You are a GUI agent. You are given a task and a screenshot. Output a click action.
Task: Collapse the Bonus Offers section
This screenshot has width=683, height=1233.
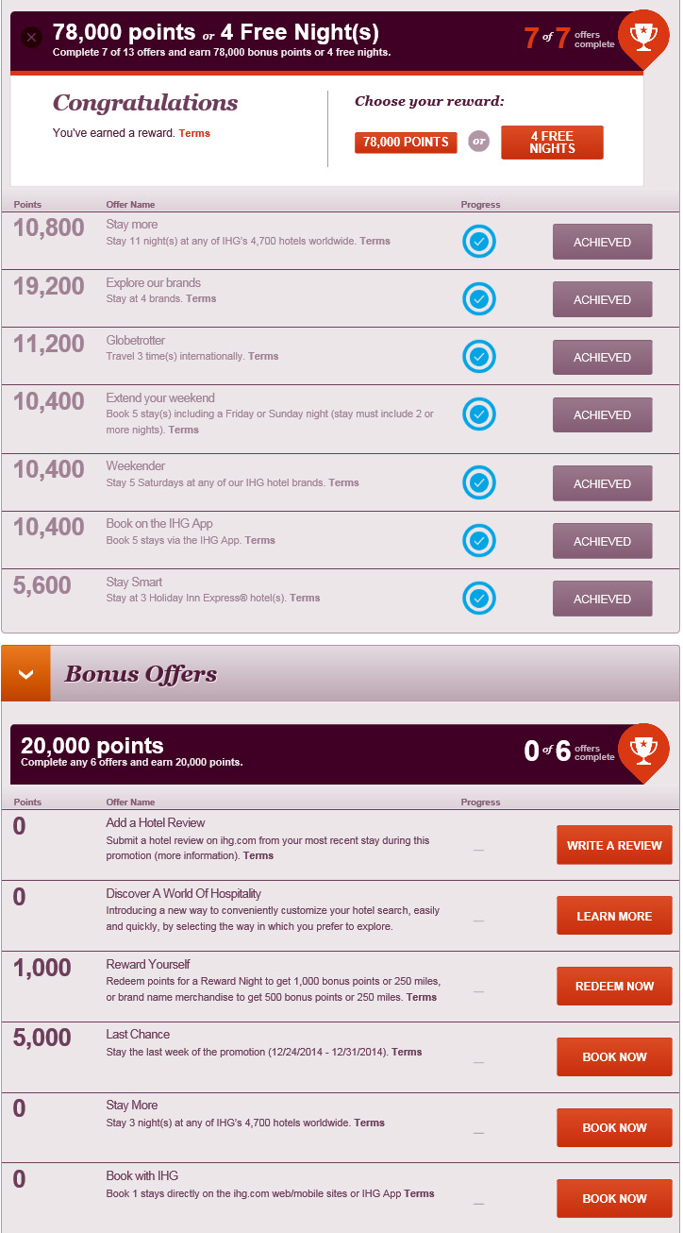coord(25,674)
